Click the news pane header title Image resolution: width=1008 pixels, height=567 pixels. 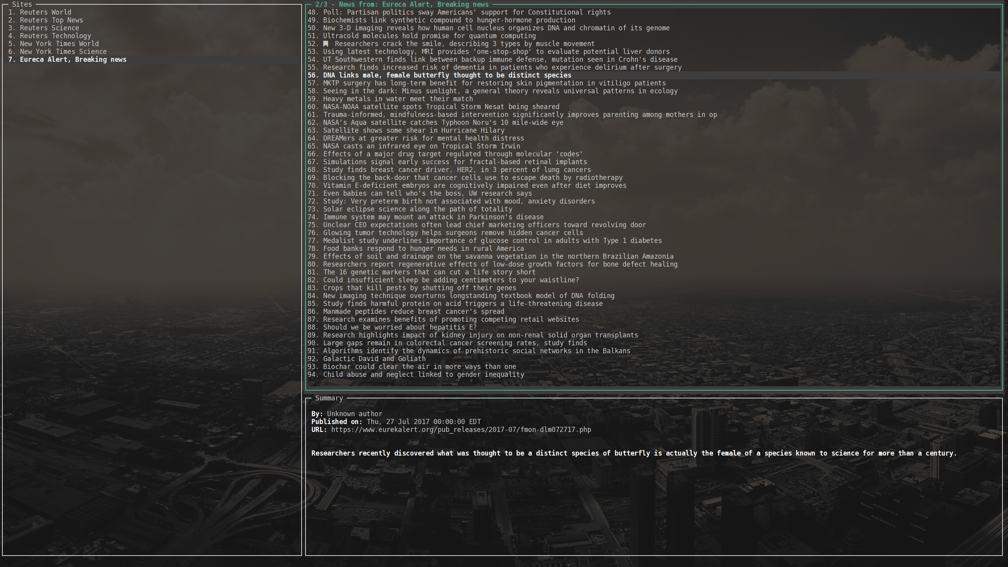click(402, 4)
